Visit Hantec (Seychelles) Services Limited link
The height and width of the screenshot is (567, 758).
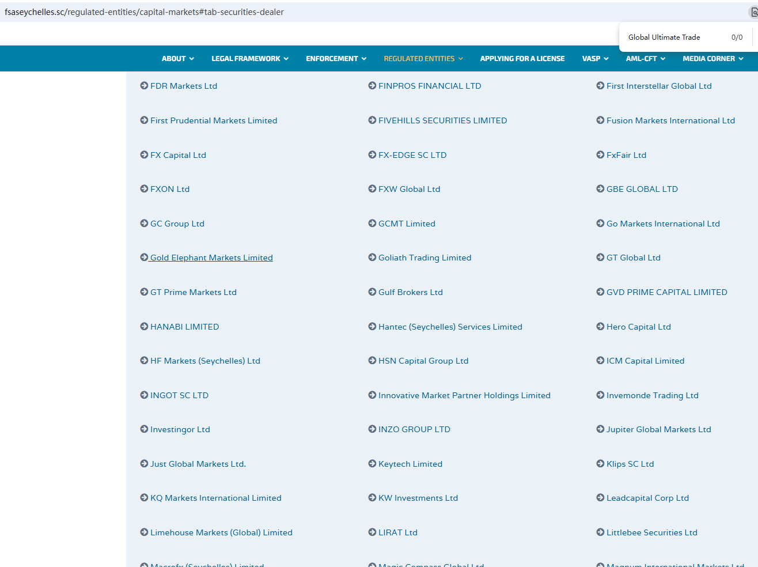(450, 327)
